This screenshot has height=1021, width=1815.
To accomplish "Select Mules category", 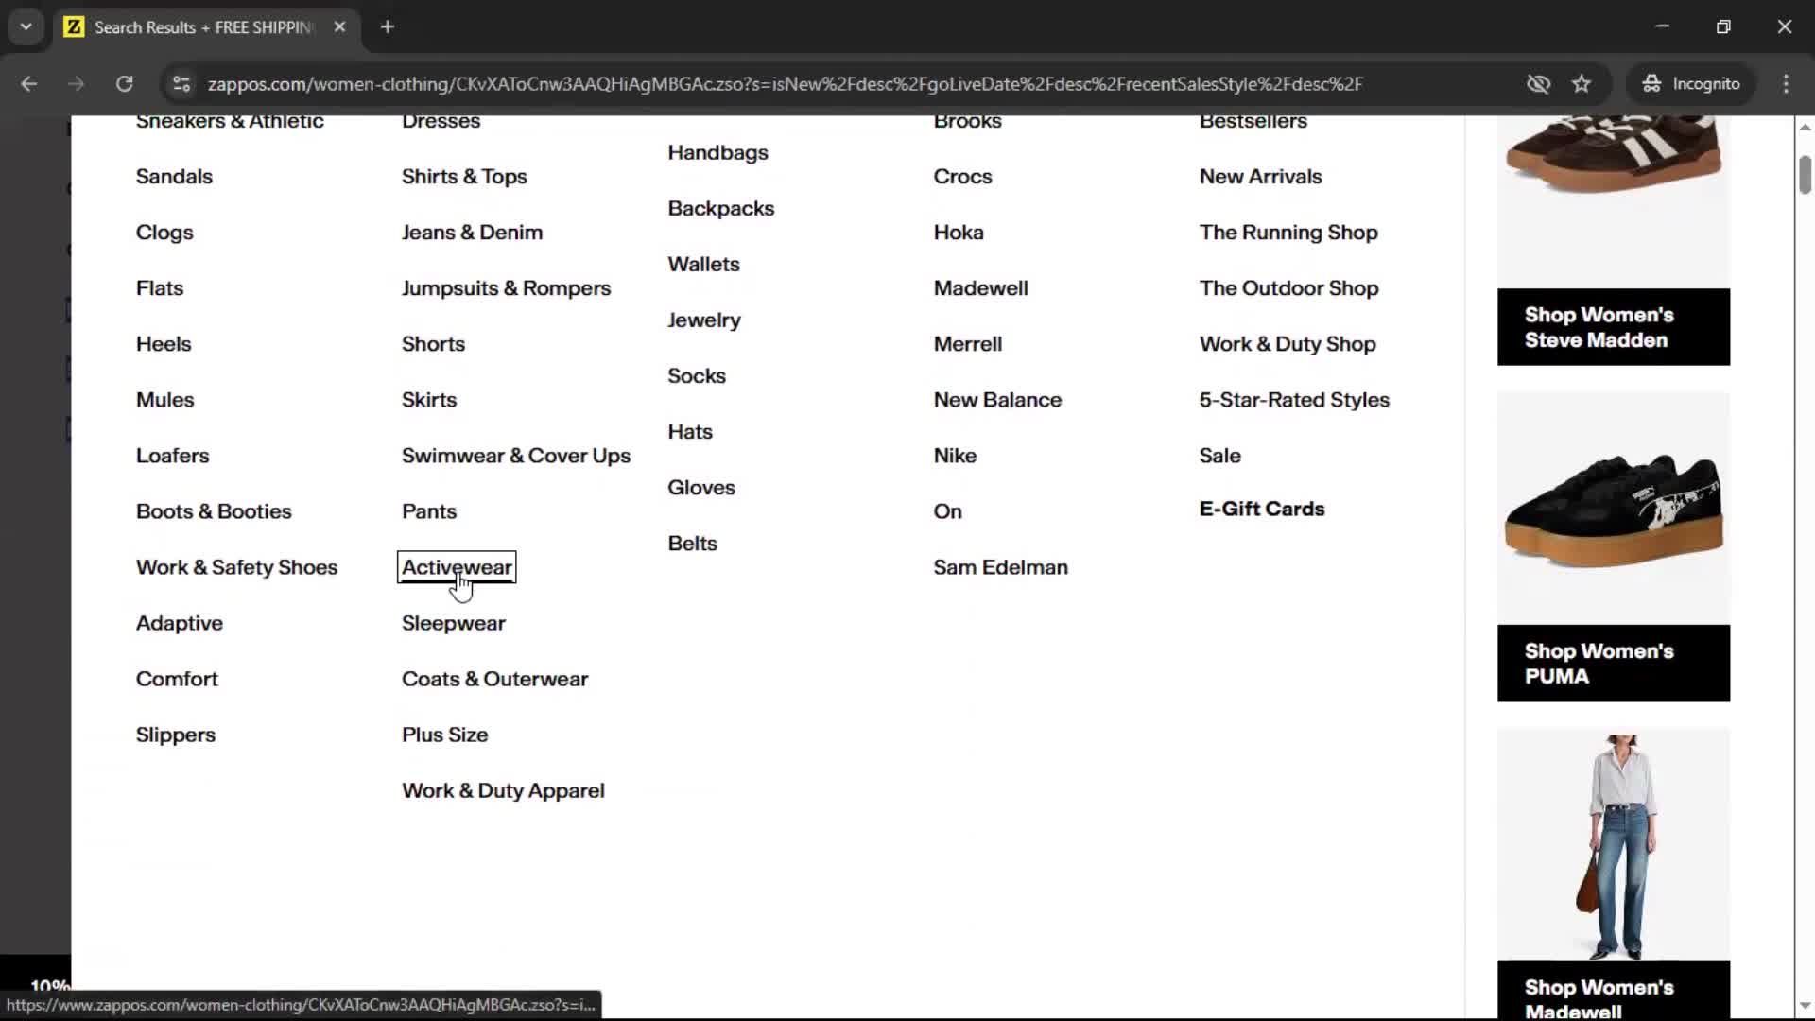I will pyautogui.click(x=164, y=400).
